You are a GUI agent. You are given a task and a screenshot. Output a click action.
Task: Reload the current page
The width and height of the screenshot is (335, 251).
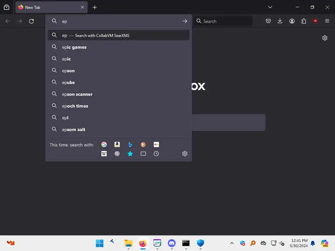[x=31, y=21]
